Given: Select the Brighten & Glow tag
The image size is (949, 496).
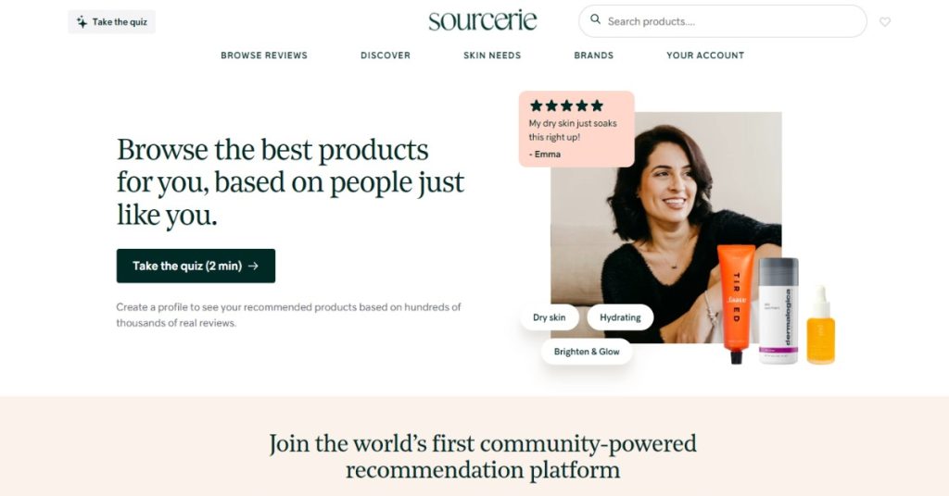Looking at the screenshot, I should pos(587,352).
